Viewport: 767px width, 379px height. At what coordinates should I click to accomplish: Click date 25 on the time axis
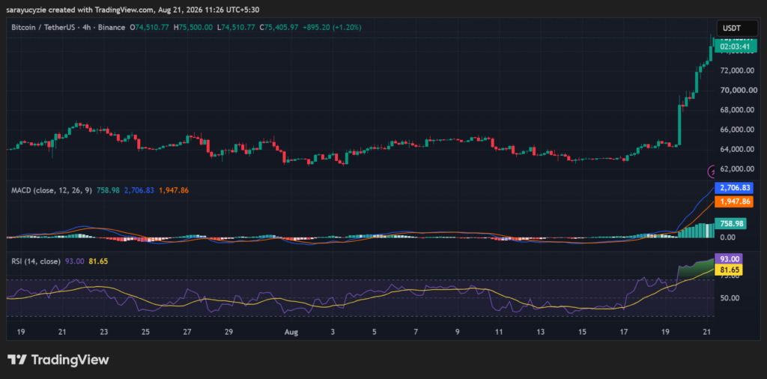[x=145, y=332]
